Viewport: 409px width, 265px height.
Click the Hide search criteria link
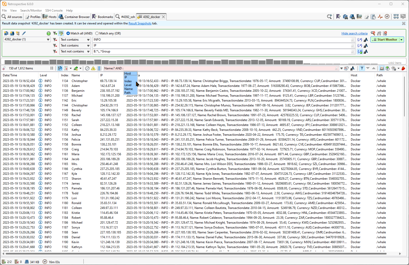pyautogui.click(x=354, y=33)
